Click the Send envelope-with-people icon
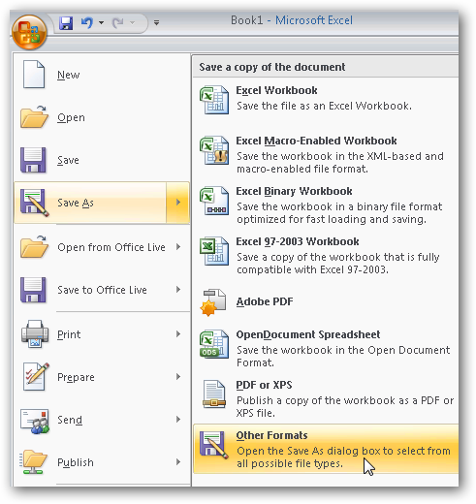 (35, 421)
